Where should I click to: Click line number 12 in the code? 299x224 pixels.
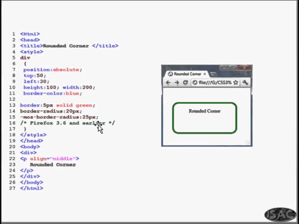(x=12, y=99)
